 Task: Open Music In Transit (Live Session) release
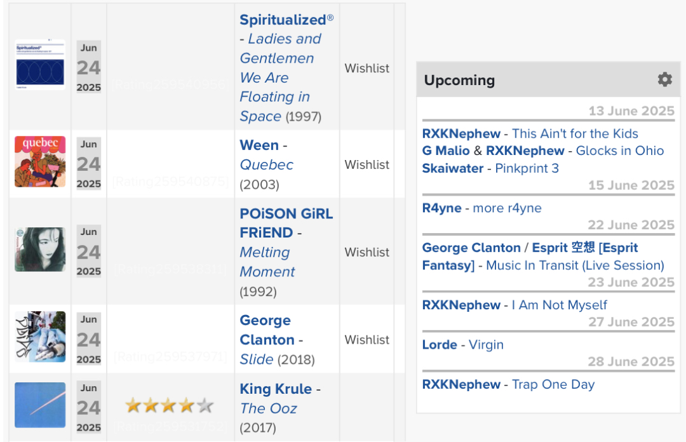click(x=575, y=265)
